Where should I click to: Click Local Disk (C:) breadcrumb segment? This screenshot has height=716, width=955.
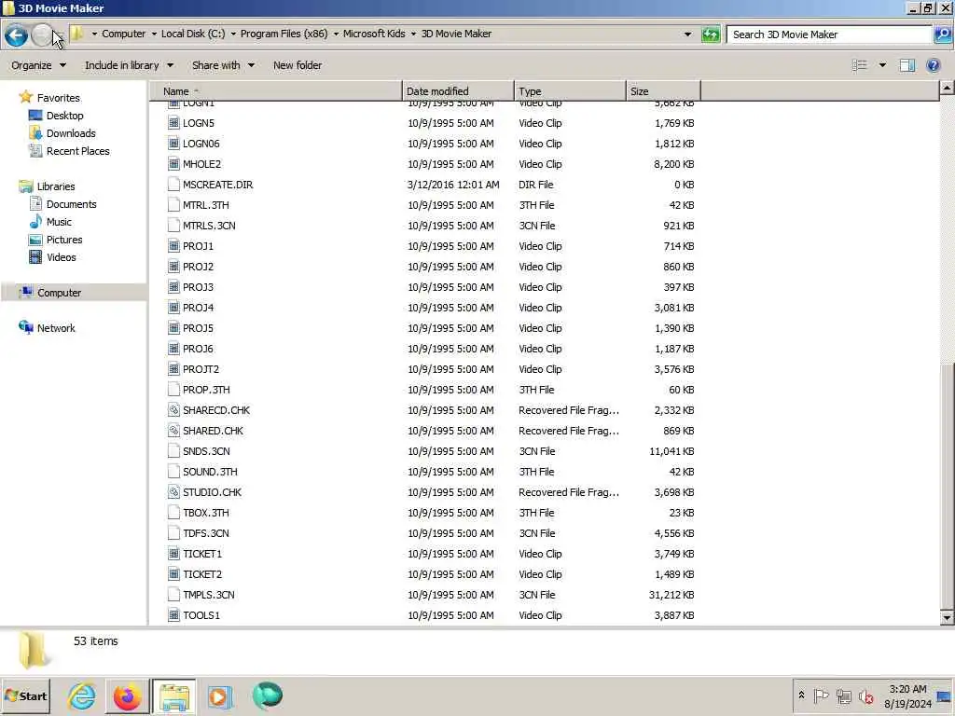193,34
